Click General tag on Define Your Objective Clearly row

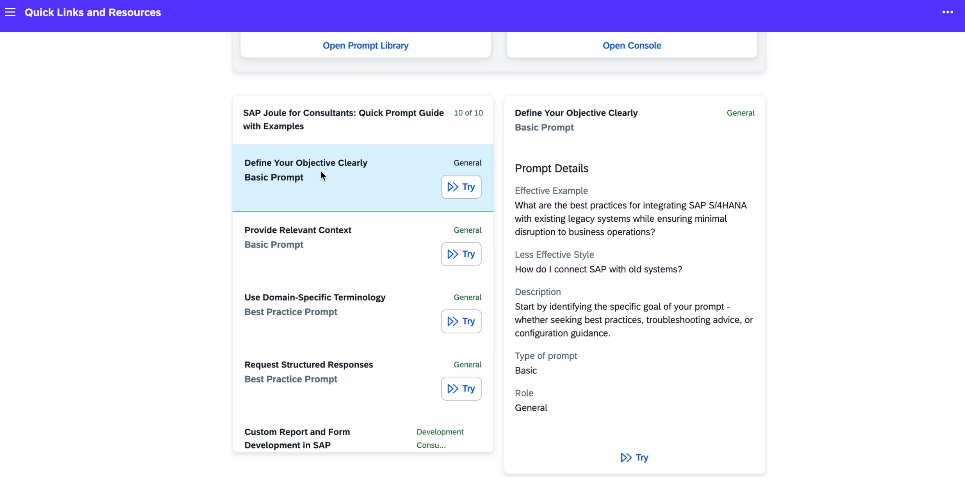(467, 163)
